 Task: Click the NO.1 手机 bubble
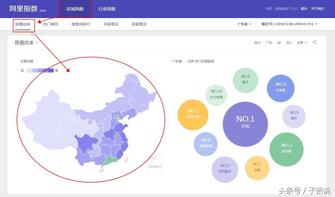245,124
